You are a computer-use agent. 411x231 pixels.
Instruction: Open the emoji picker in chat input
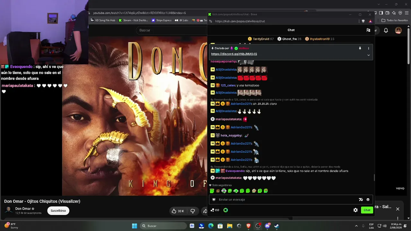pos(368,200)
